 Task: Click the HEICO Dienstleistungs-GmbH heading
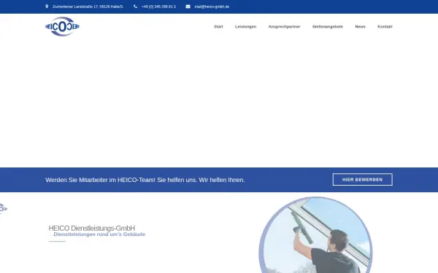[x=92, y=228]
